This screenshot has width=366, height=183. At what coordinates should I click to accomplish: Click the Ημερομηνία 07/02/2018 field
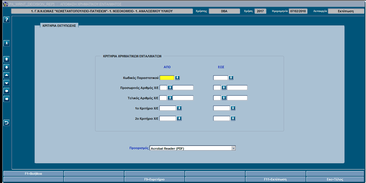coord(298,11)
